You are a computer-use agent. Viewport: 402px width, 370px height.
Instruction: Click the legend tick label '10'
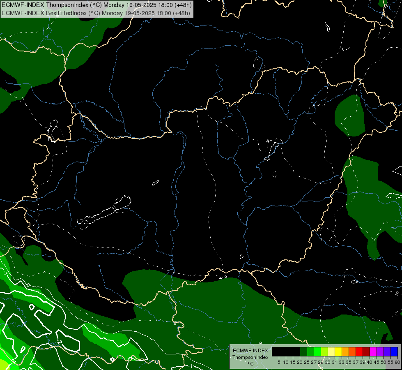click(286, 362)
